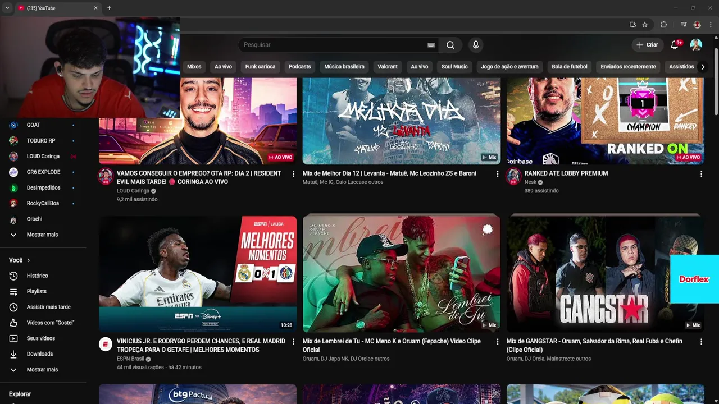Open RockyCallBoa subscription channel
The width and height of the screenshot is (719, 404).
point(43,204)
